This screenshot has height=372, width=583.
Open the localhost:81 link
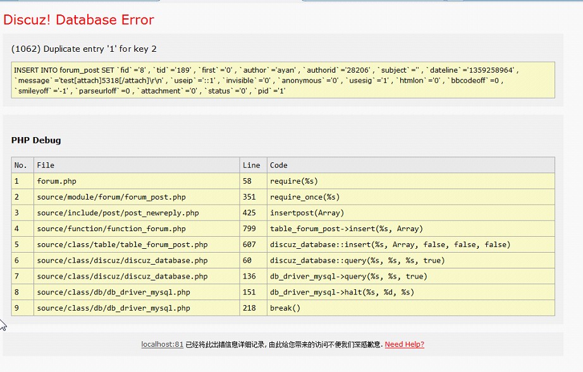tap(162, 344)
